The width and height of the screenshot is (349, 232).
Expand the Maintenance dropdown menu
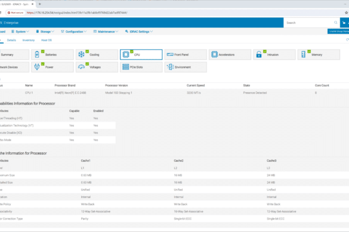[106, 32]
